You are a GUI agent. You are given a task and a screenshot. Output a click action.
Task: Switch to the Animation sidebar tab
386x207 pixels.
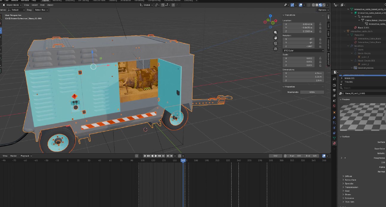tap(328, 44)
